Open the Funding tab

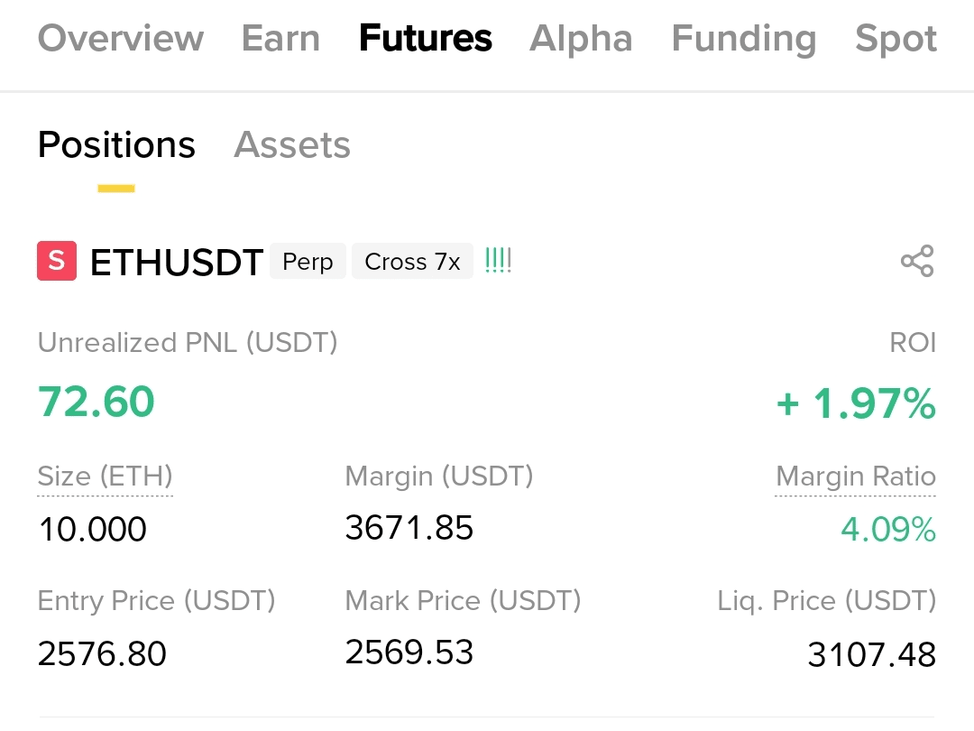click(x=744, y=39)
